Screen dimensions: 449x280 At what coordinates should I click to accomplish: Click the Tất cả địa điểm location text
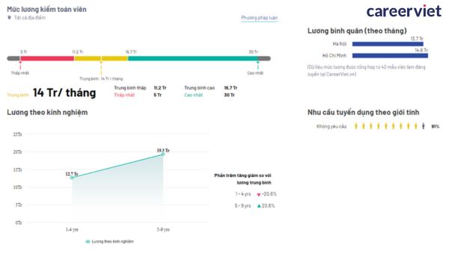[30, 18]
